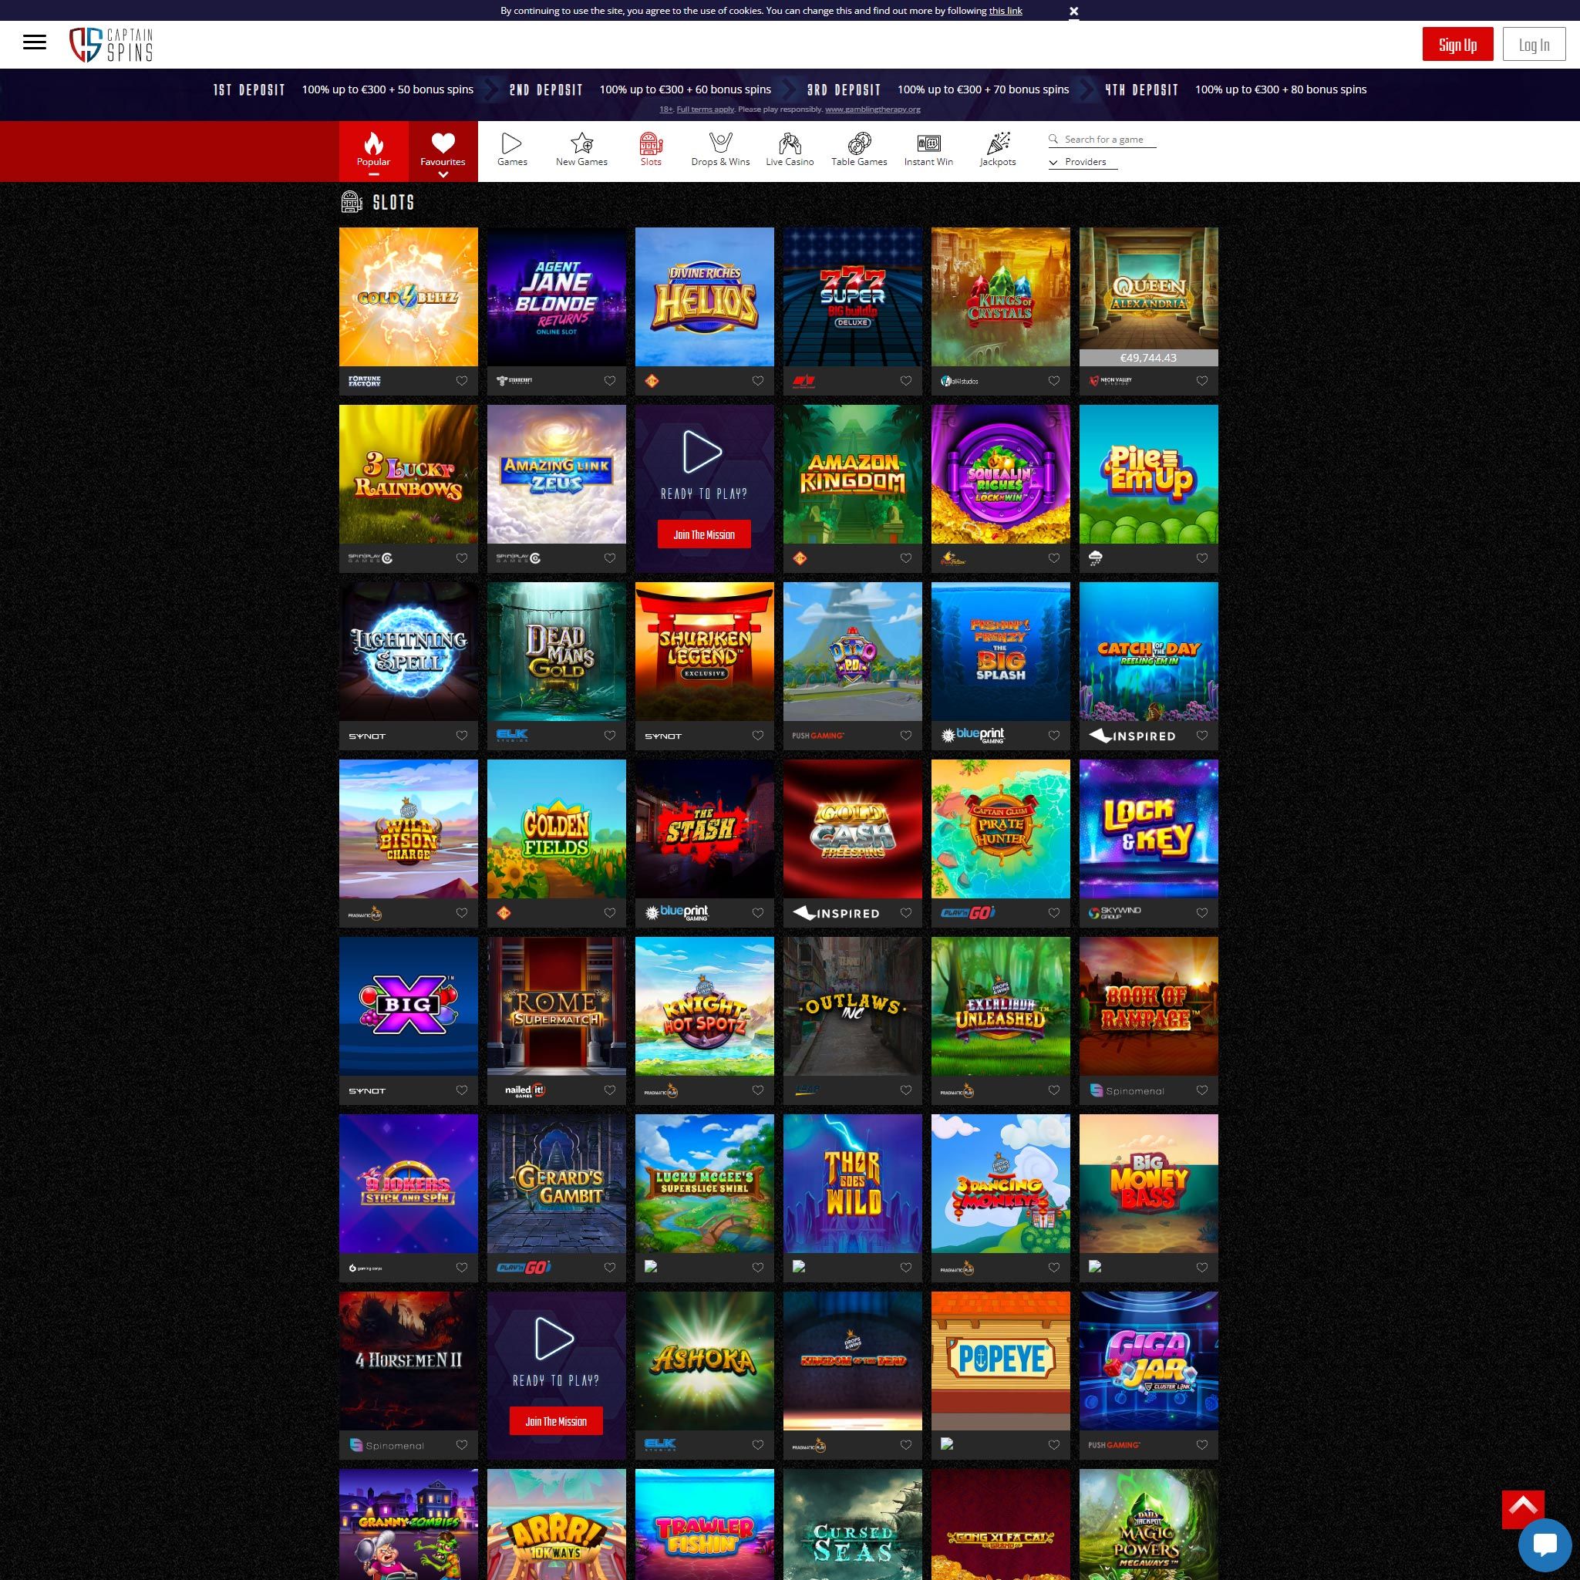Click the first Join The Mission button
1580x1580 pixels.
point(704,535)
